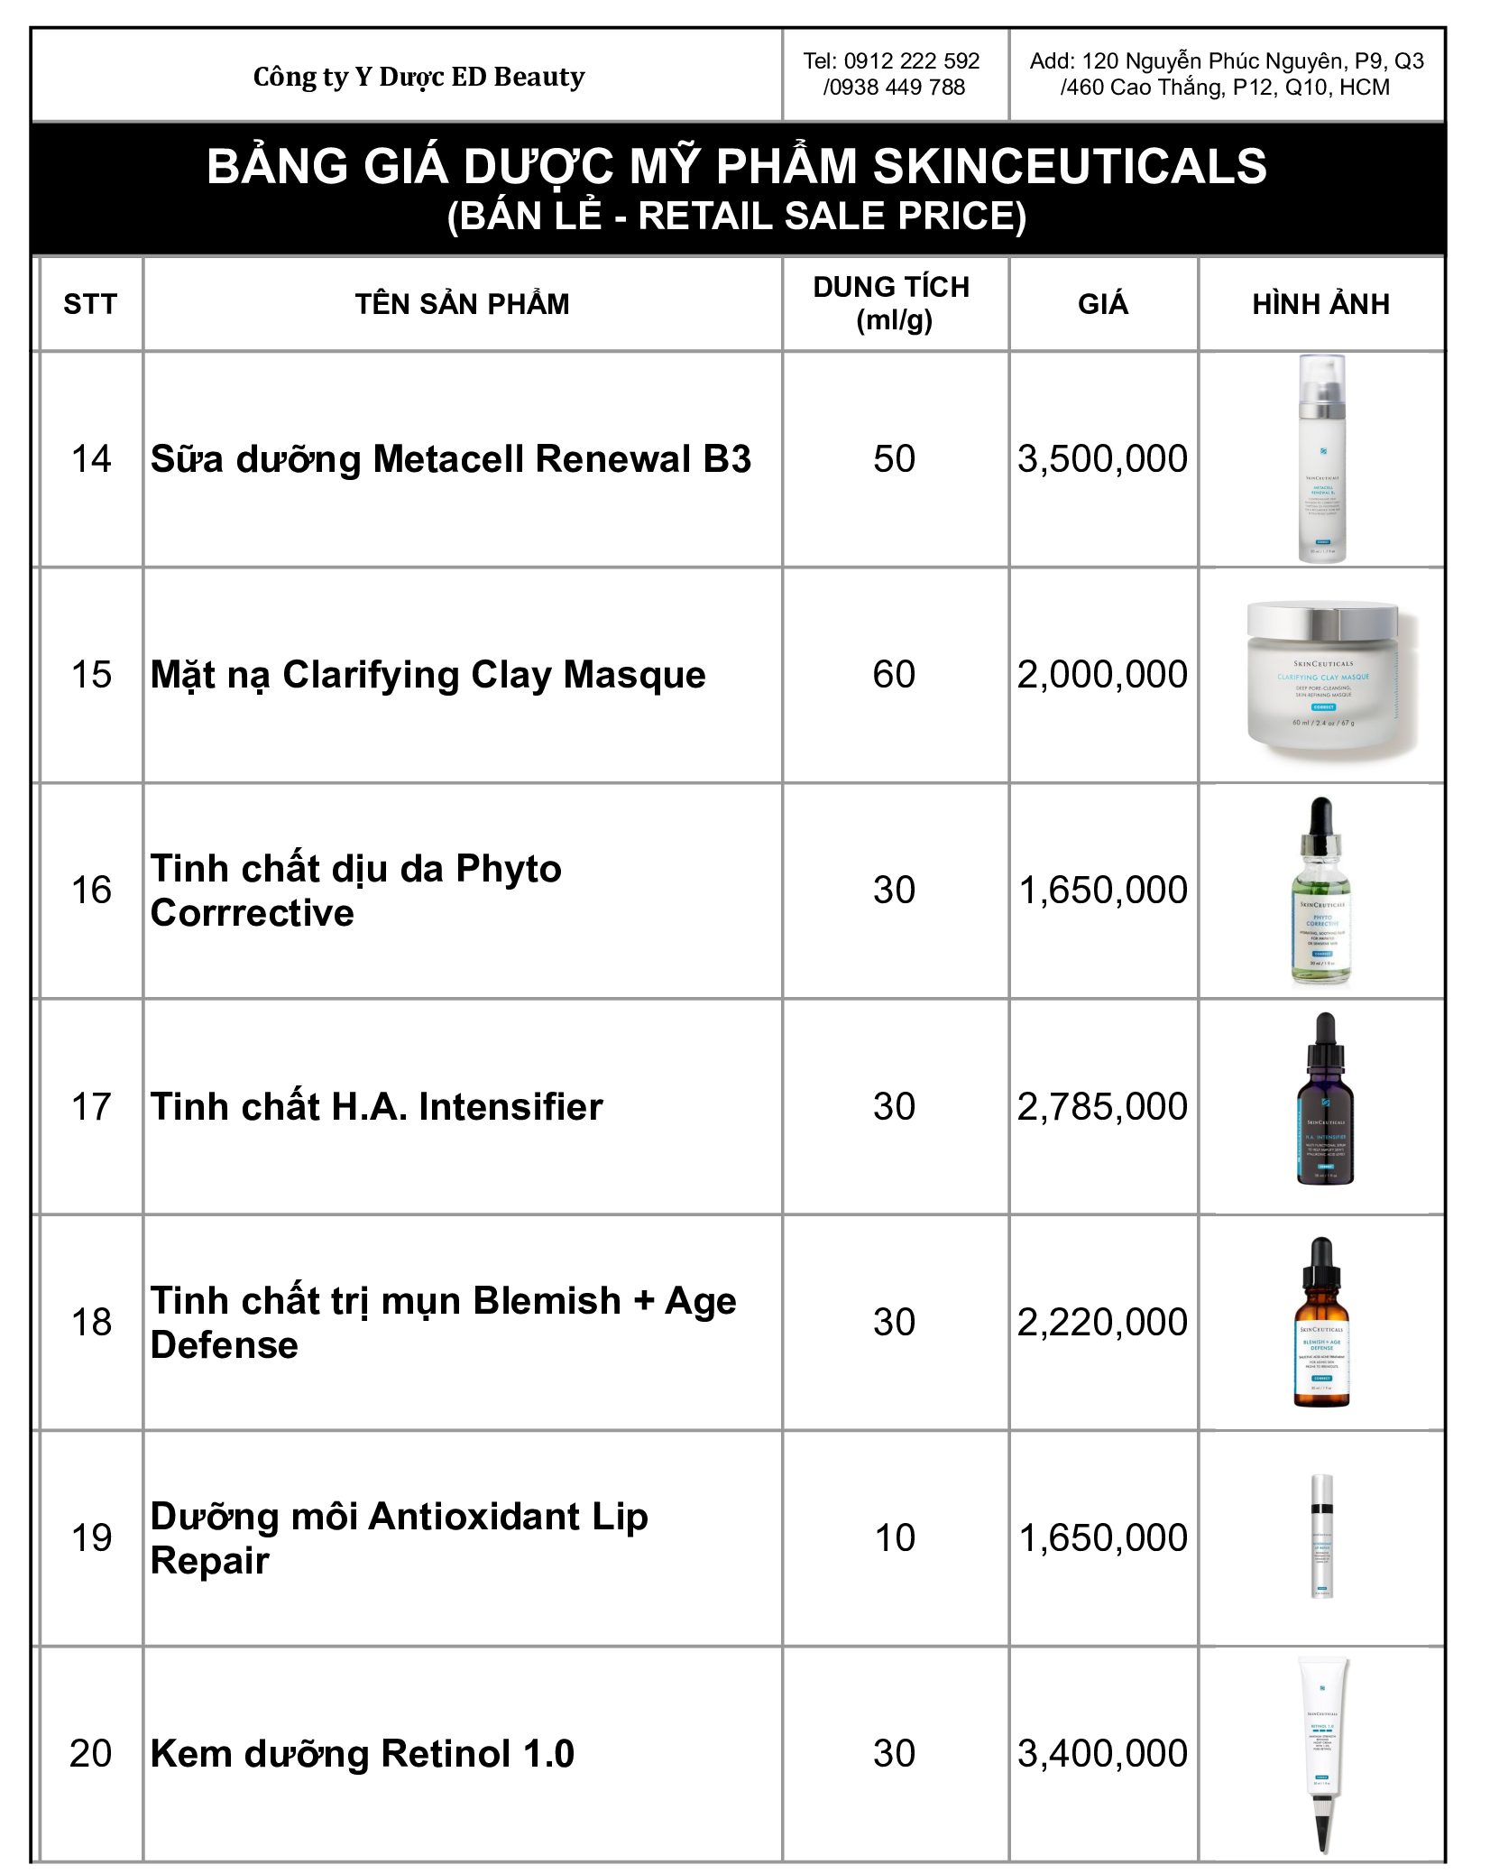Click product name Mặt nạ Clarifying Clay Masque
The height and width of the screenshot is (1874, 1490).
428,675
